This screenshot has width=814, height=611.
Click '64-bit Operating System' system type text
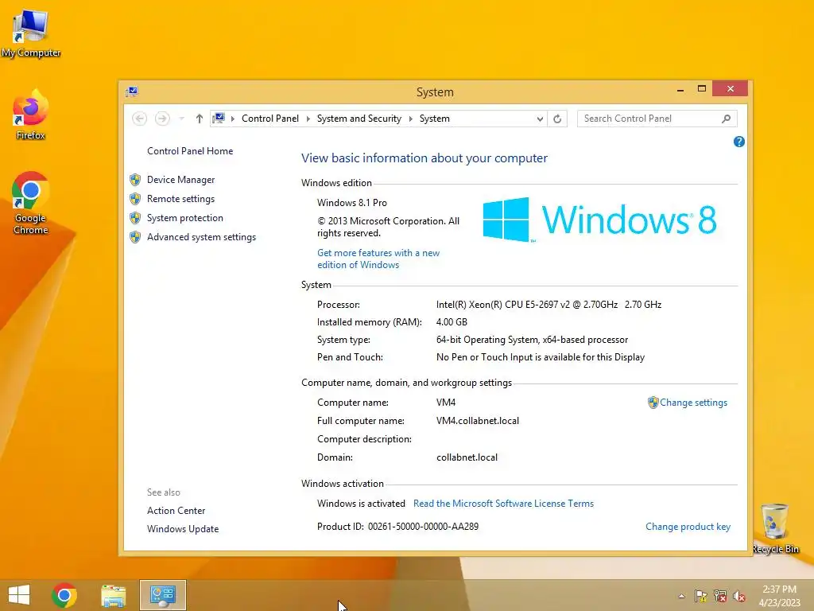click(x=486, y=340)
